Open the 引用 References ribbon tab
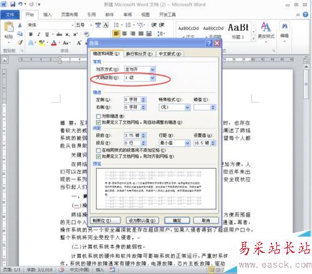312x274 pixels. point(92,14)
